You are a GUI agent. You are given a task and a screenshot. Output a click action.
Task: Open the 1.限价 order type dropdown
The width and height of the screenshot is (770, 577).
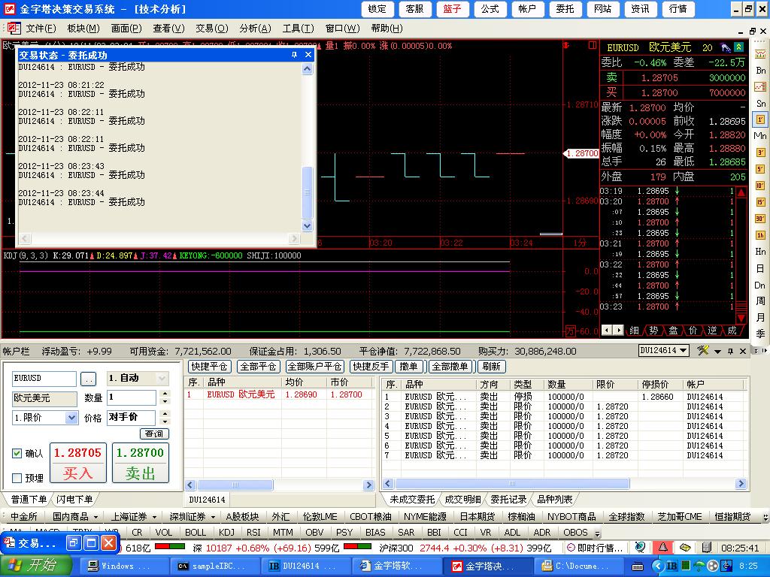coord(71,418)
